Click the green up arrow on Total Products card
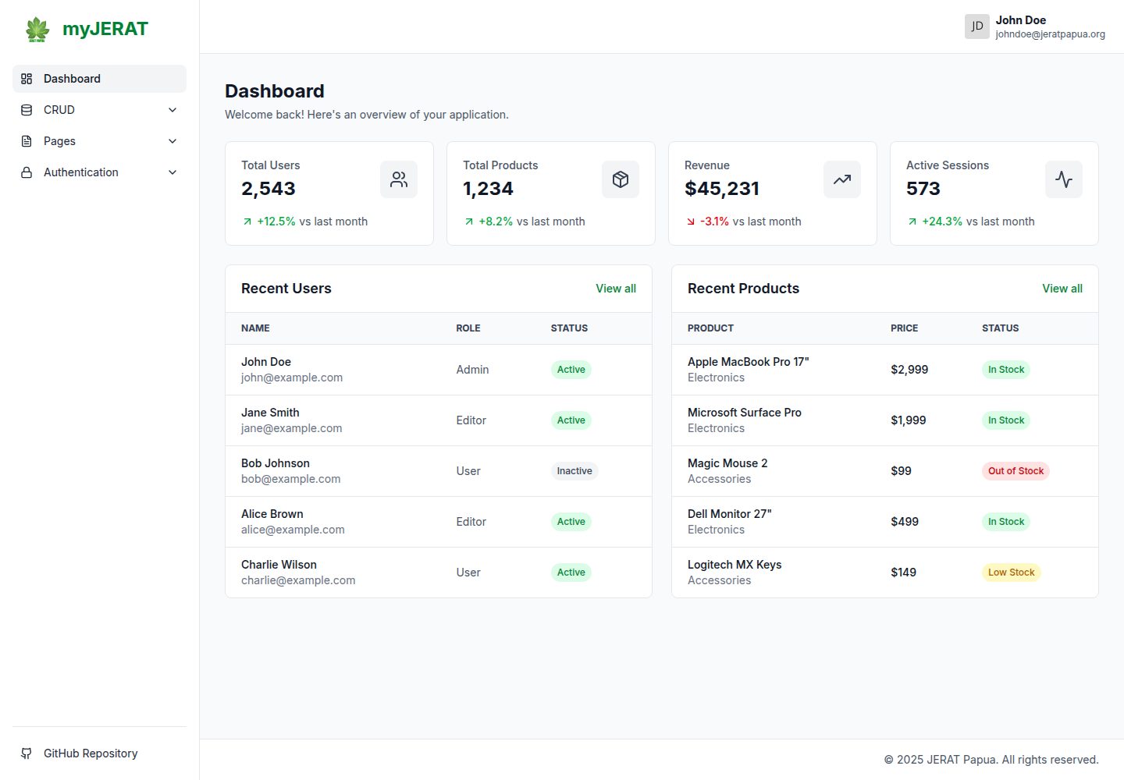 469,222
